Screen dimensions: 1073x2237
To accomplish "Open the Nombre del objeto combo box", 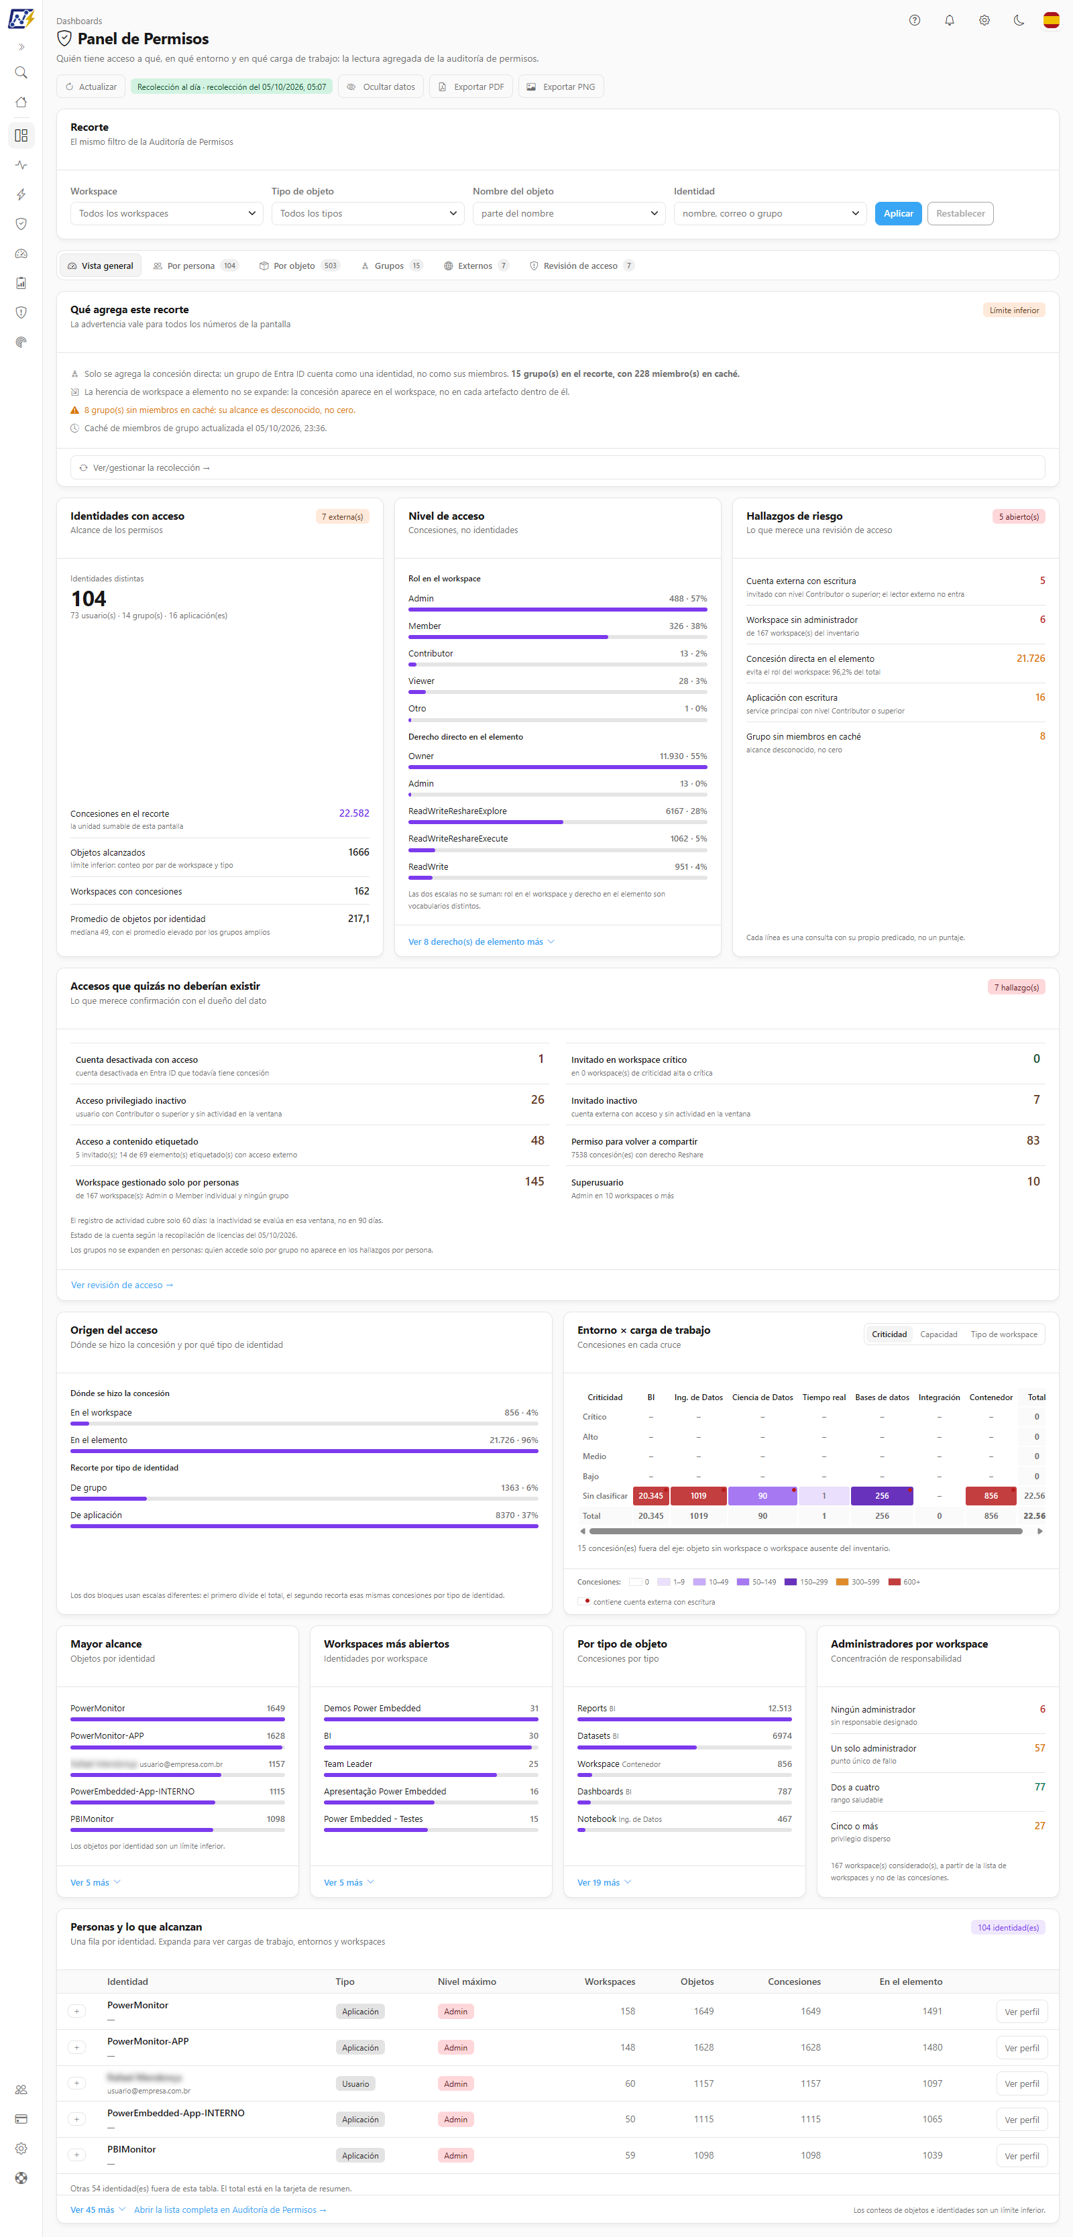I will coord(569,214).
